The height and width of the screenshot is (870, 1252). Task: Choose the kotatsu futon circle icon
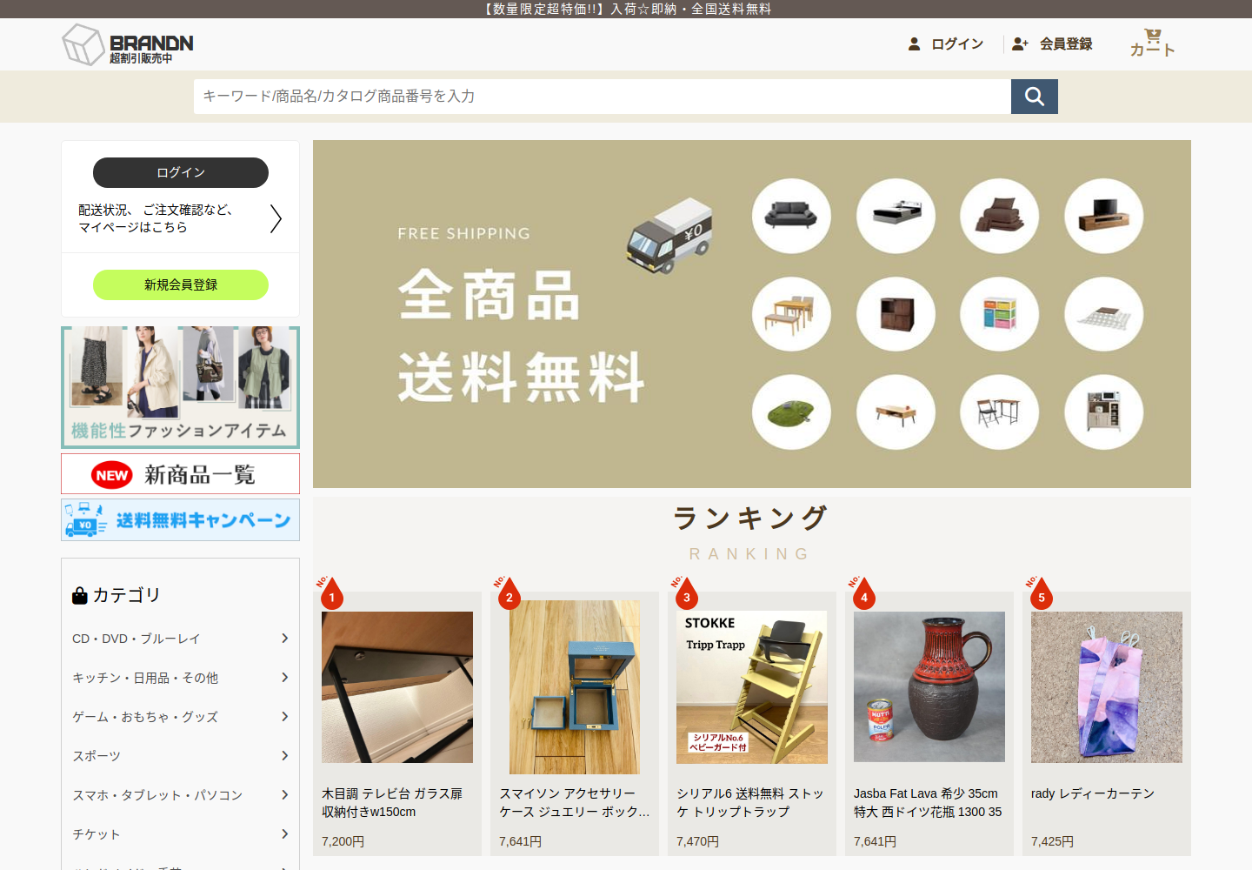point(1104,314)
